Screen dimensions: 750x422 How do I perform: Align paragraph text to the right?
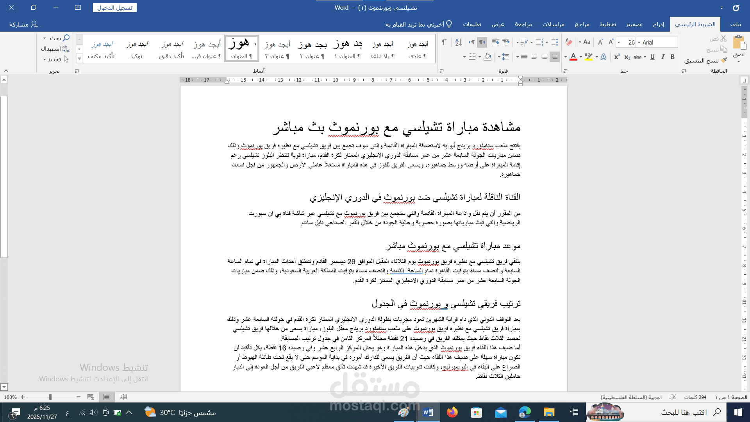click(x=555, y=57)
